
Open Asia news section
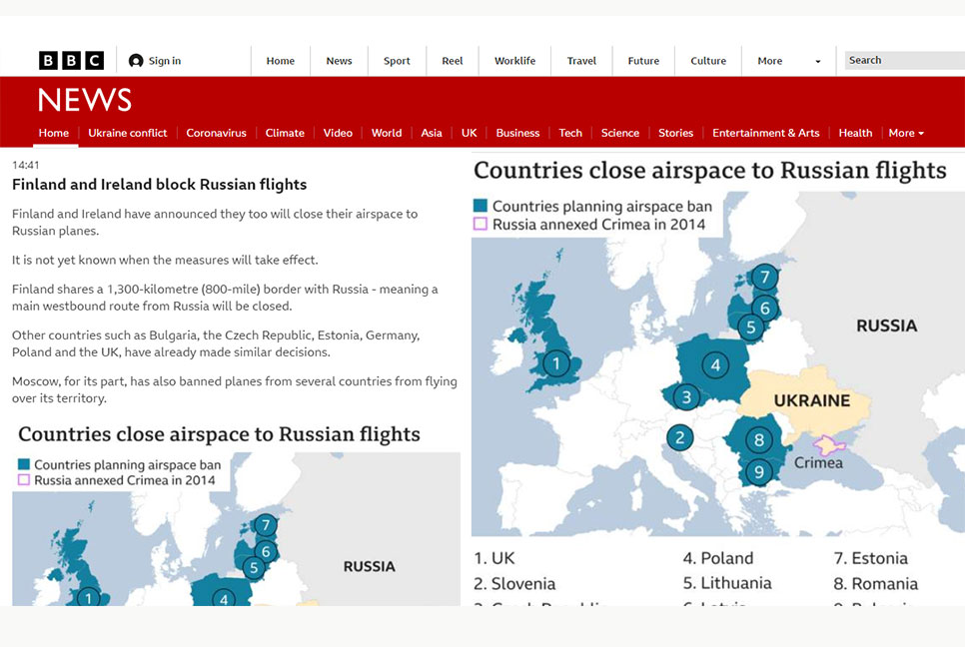(x=432, y=133)
